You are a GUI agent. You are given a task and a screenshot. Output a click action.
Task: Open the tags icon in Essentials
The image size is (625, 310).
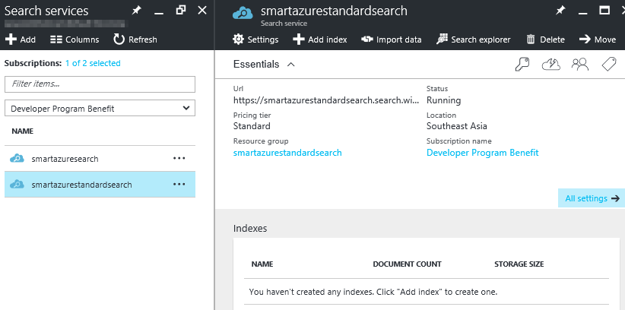coord(609,64)
